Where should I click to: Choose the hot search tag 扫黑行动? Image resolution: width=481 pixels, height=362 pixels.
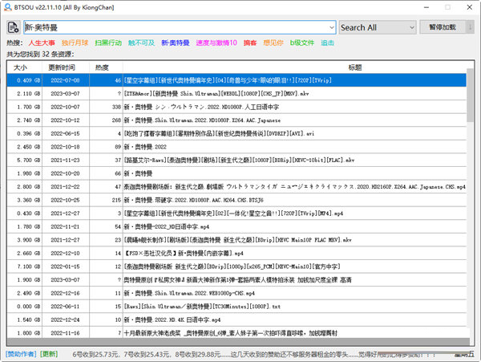(x=109, y=42)
